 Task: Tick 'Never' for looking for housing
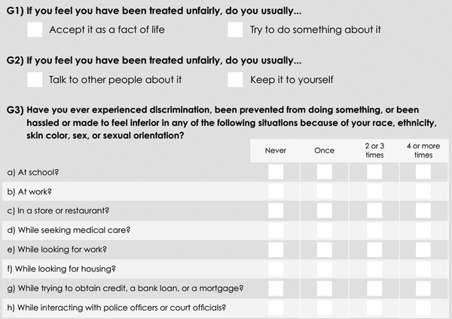coord(276,268)
